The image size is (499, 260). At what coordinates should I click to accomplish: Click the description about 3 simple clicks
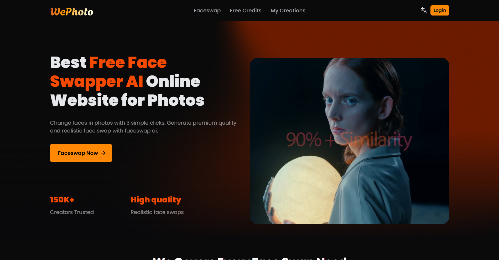143,126
